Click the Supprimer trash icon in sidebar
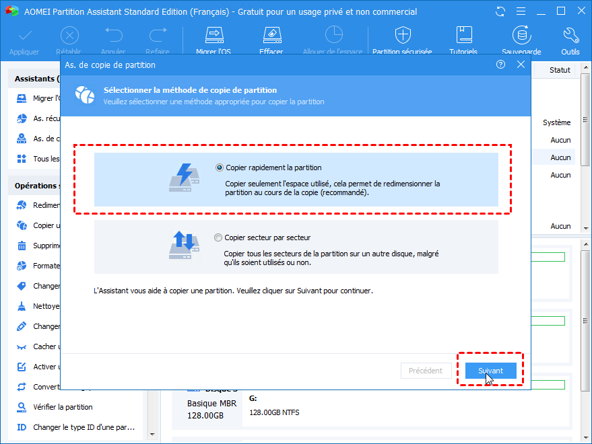Viewport: 592px width, 444px height. 22,246
